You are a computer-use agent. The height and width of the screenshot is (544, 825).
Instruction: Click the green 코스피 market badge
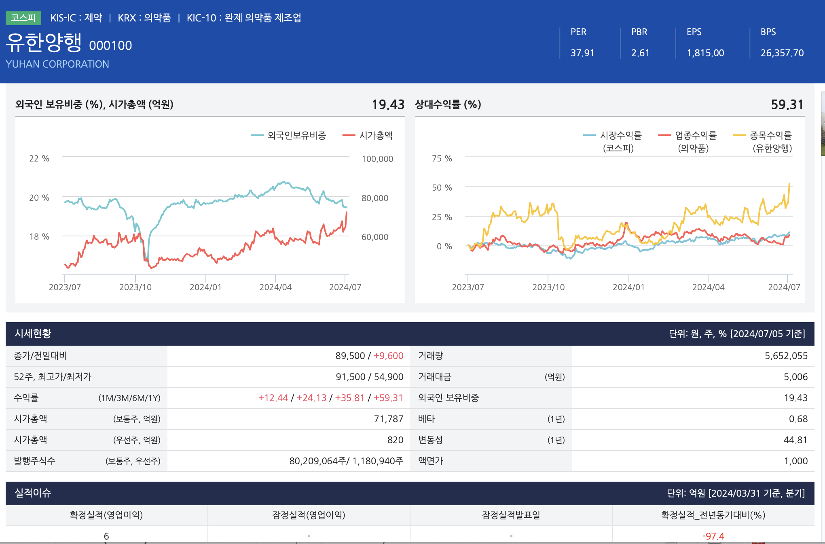coord(23,18)
